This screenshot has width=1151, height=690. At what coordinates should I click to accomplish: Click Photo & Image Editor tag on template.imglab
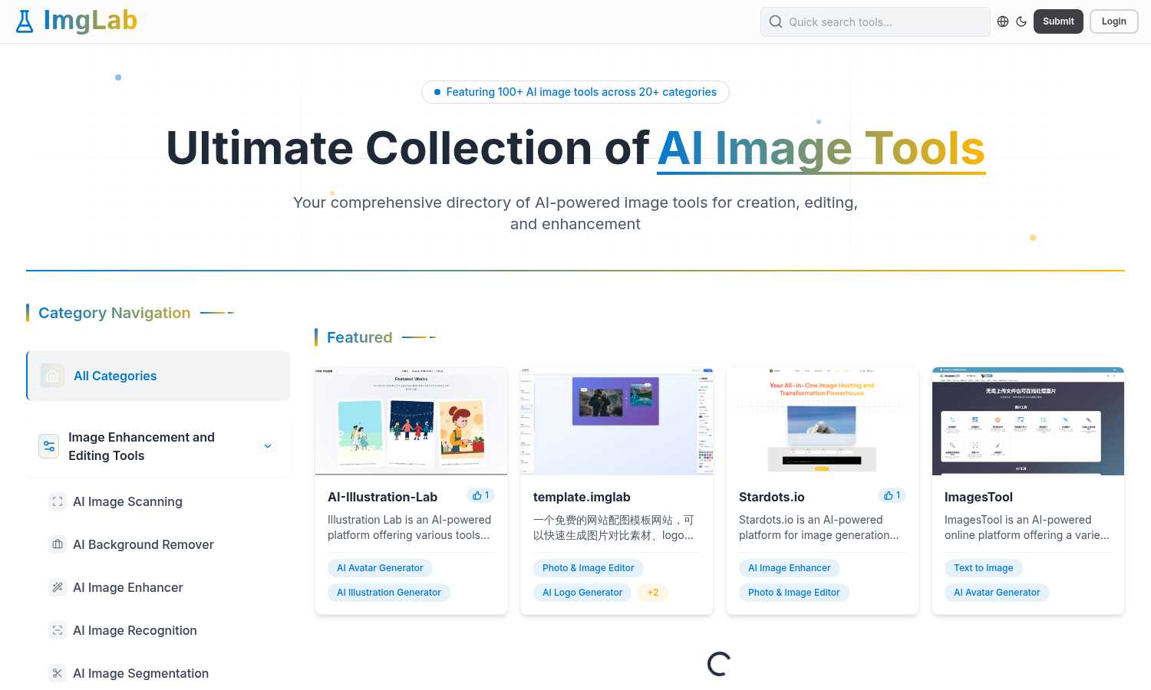589,568
